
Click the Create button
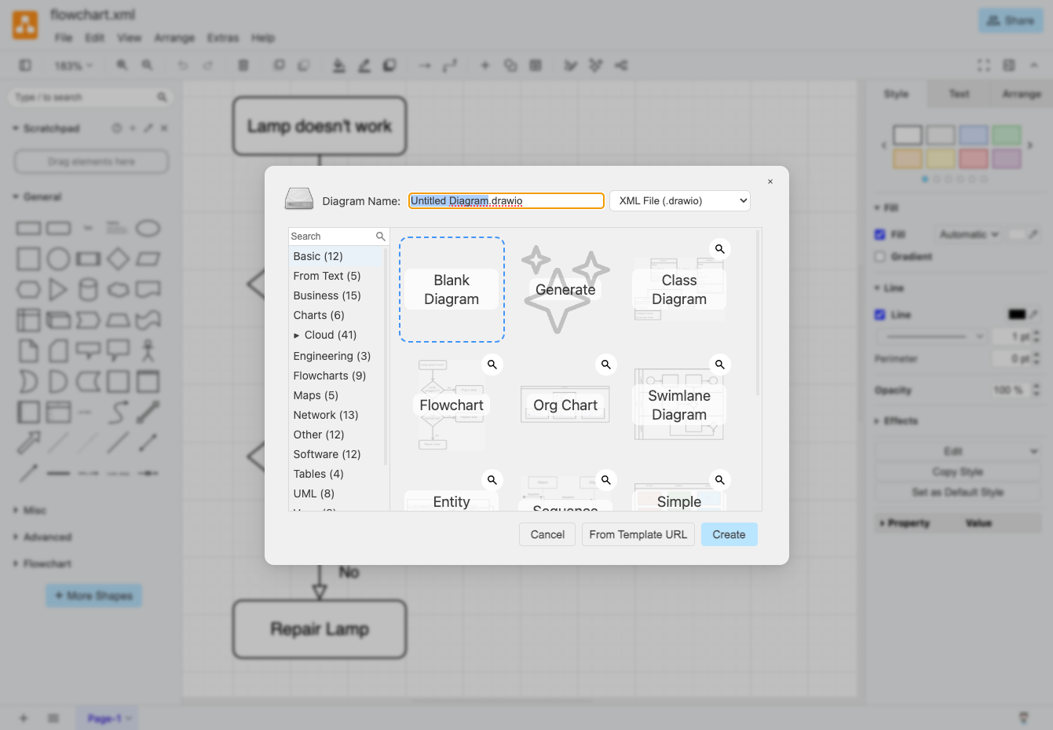729,534
